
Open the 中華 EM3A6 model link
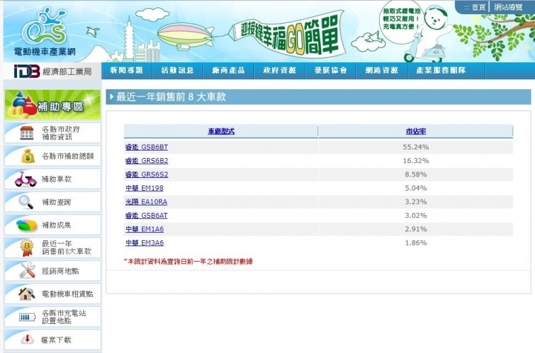144,243
